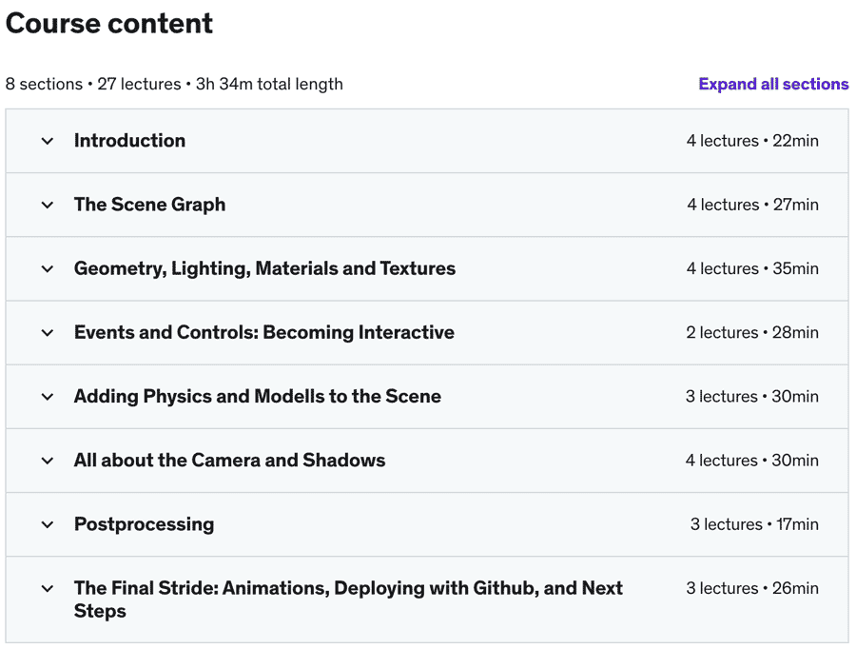The image size is (856, 649).
Task: Select Events and Controls: Becoming Interactive title
Action: 263,332
